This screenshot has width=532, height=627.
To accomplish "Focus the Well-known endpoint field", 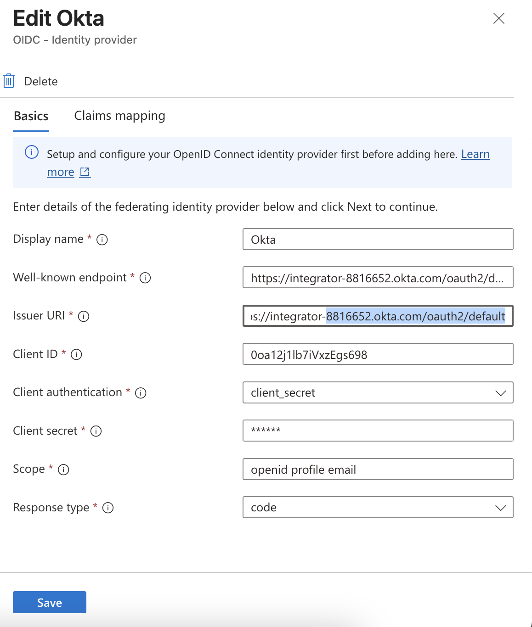I will [378, 277].
